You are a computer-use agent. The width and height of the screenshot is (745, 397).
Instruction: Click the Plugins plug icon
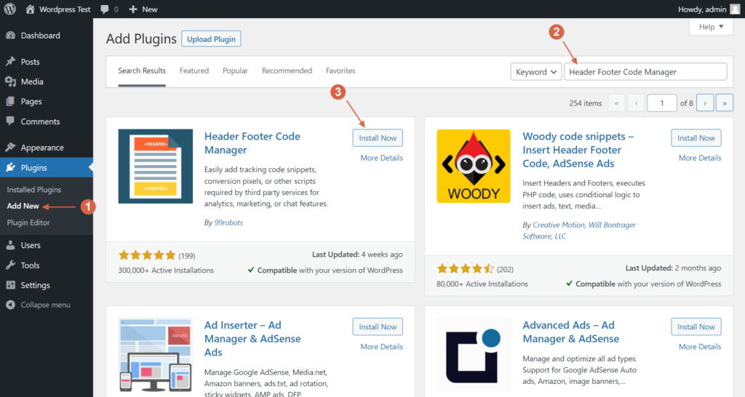10,168
